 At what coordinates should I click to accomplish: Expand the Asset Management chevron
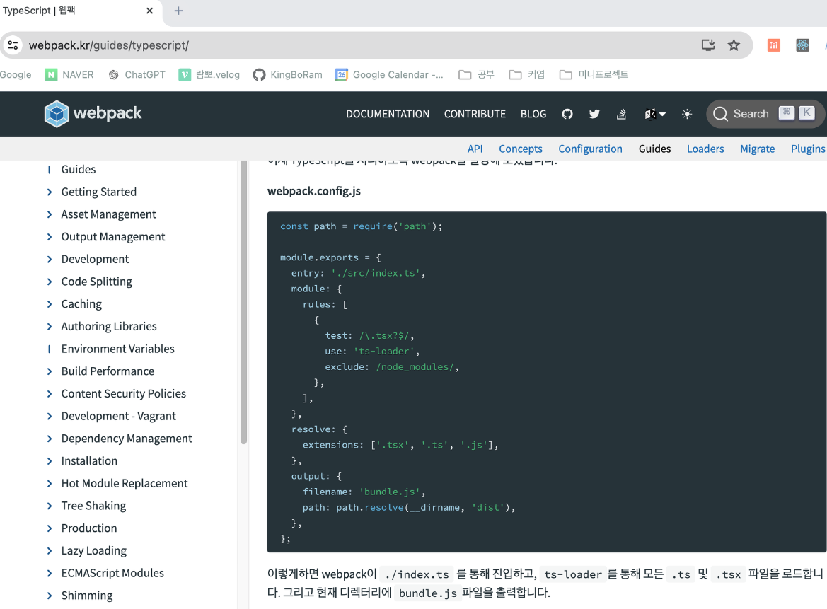[x=49, y=214]
